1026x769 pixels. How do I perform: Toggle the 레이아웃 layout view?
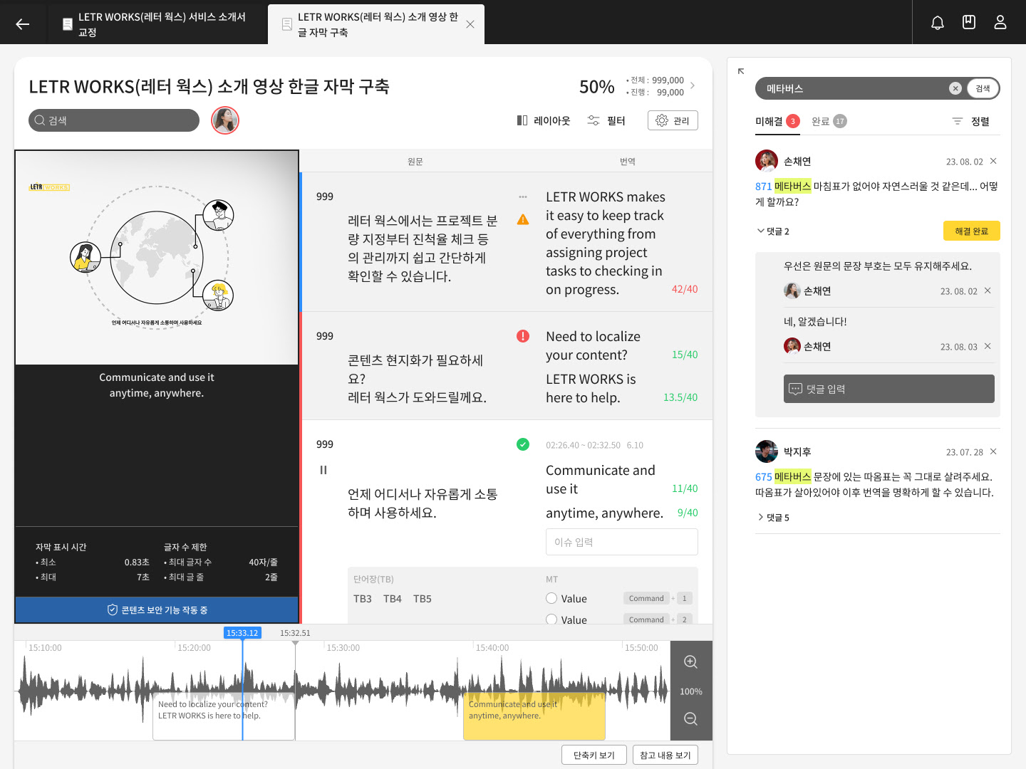pyautogui.click(x=544, y=121)
